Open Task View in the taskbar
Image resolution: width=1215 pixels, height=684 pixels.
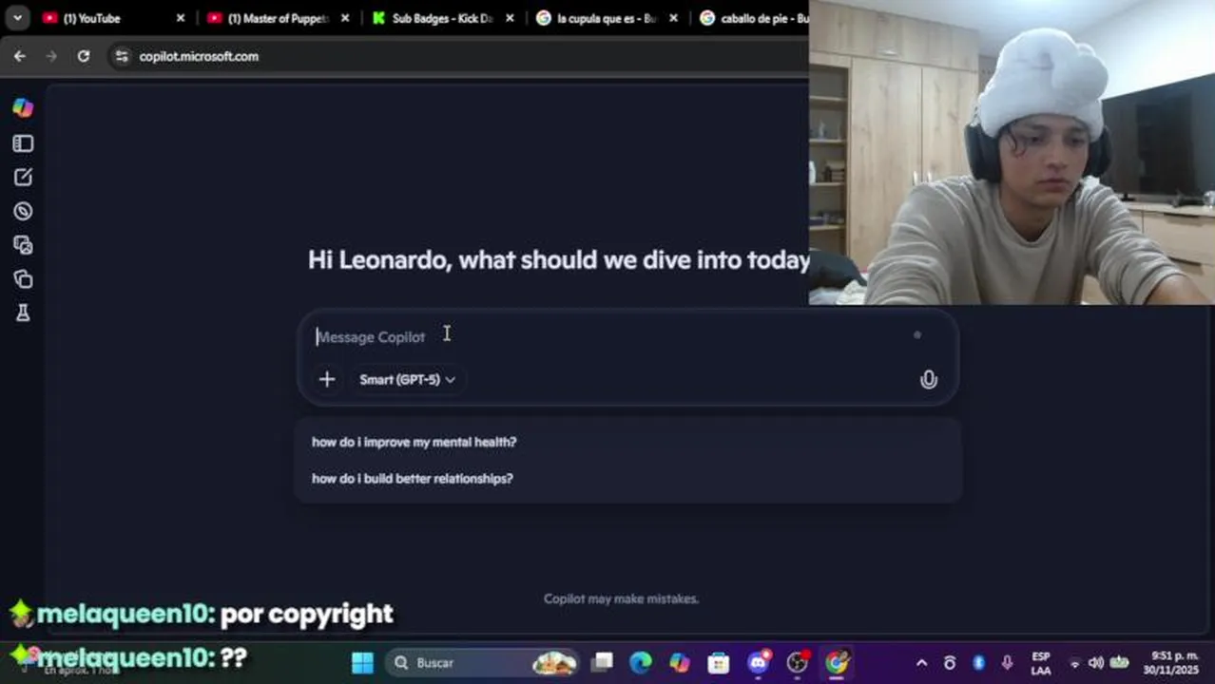click(603, 662)
